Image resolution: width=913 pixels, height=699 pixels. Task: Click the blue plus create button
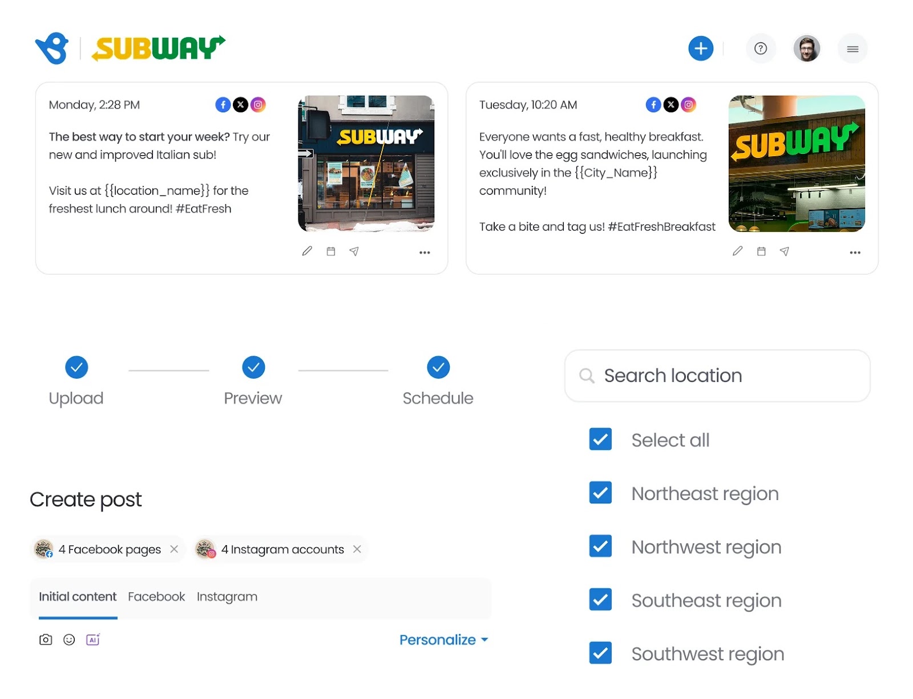pos(701,48)
